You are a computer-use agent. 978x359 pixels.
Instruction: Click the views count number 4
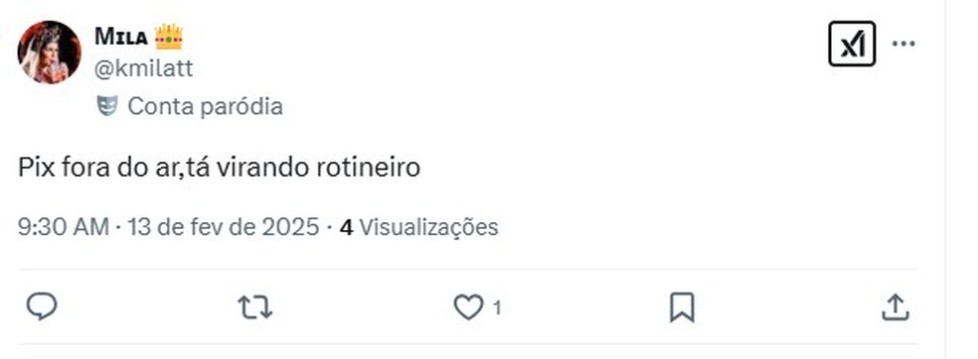click(x=346, y=227)
